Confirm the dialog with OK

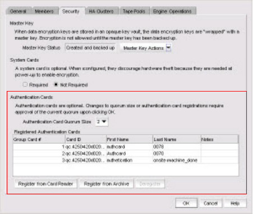(x=186, y=203)
